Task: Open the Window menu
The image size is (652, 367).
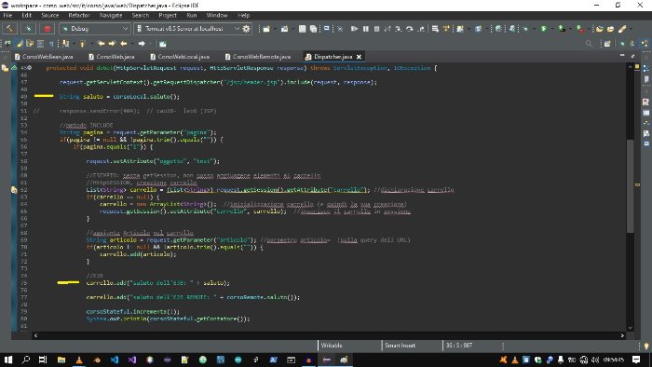Action: pos(217,16)
